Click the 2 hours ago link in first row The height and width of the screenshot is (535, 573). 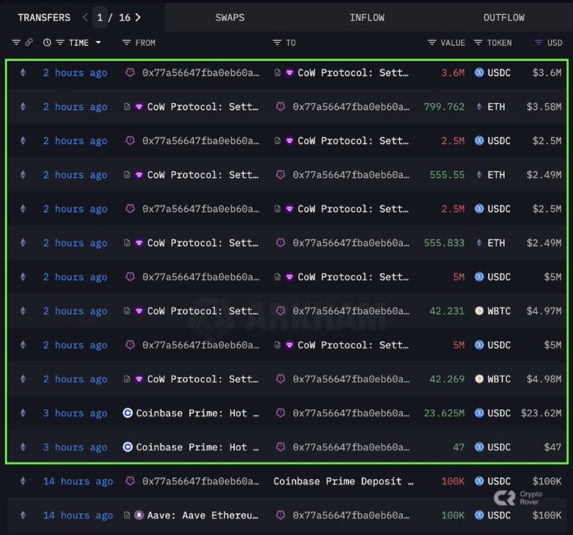coord(75,73)
